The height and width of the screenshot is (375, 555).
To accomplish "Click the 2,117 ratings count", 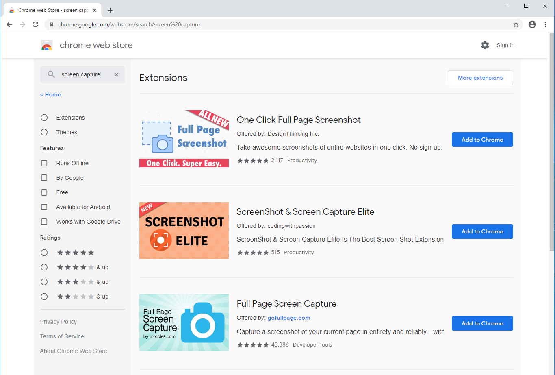I will (277, 160).
